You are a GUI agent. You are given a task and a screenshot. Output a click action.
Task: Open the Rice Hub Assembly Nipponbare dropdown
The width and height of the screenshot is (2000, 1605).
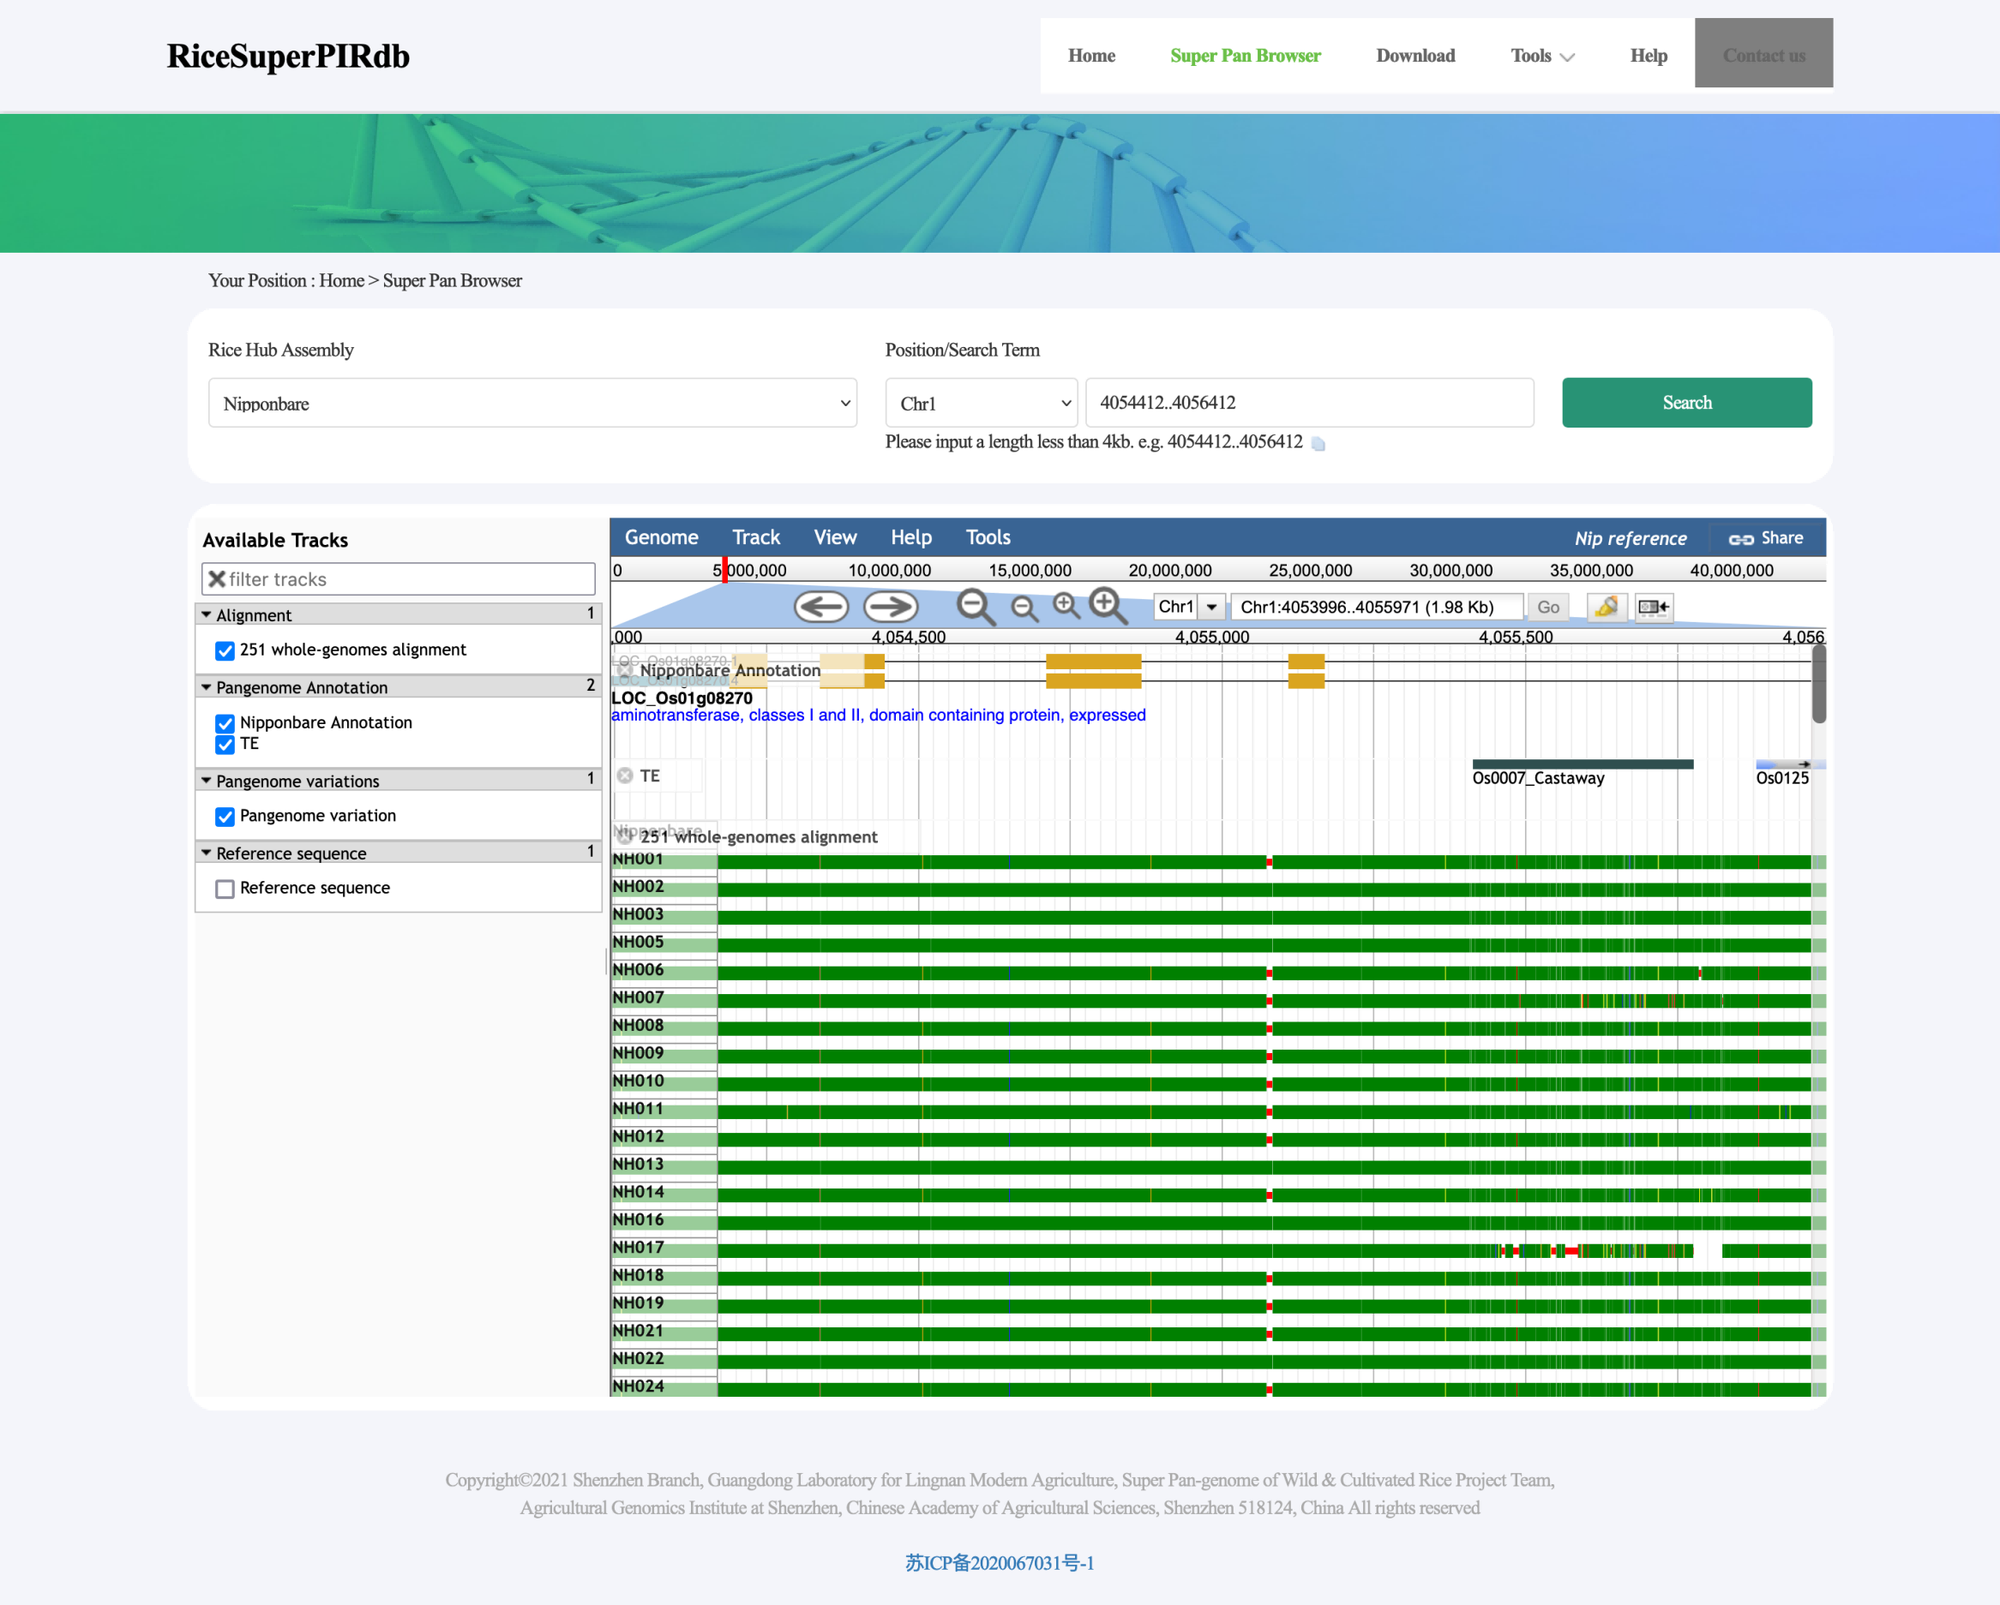click(532, 404)
